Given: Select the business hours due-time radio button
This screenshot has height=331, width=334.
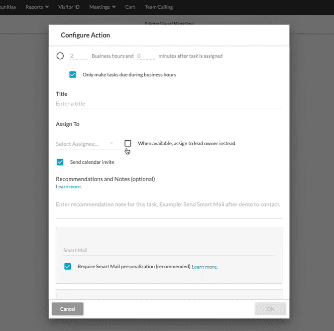Looking at the screenshot, I should pyautogui.click(x=60, y=56).
